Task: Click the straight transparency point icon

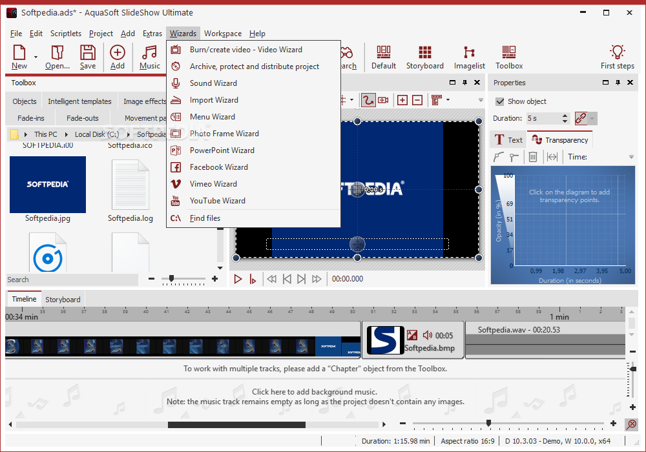Action: point(514,157)
